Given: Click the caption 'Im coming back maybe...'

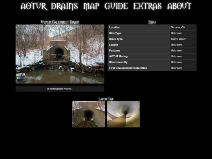Looking at the screenshot, I should click(60, 89).
